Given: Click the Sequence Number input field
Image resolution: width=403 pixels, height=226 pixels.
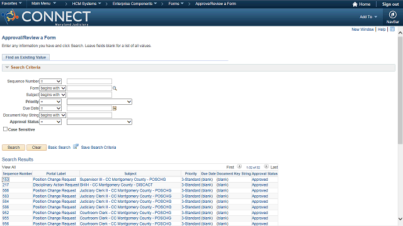Looking at the screenshot, I should (89, 81).
